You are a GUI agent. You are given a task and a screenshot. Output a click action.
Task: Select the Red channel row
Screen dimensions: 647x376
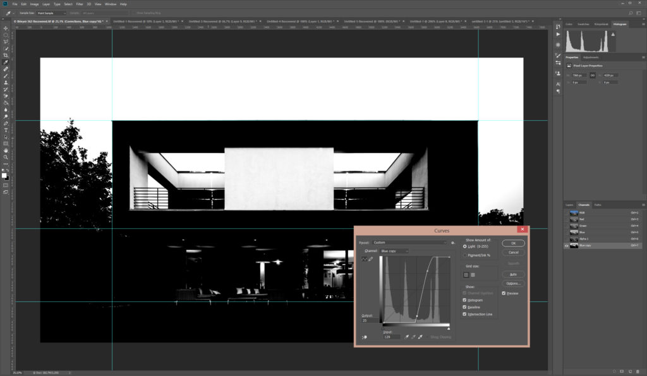(603, 219)
